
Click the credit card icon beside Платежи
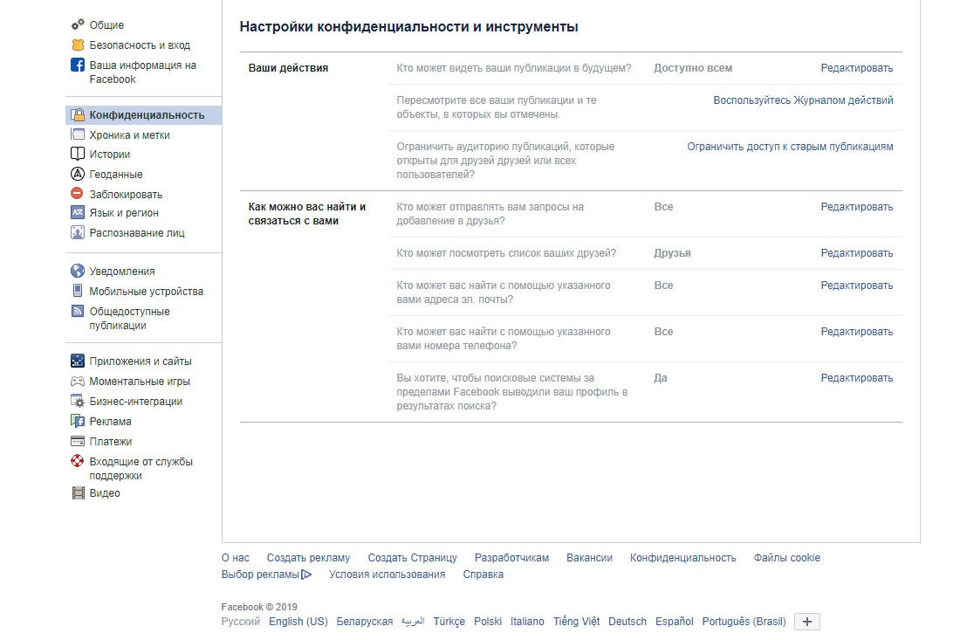point(78,441)
